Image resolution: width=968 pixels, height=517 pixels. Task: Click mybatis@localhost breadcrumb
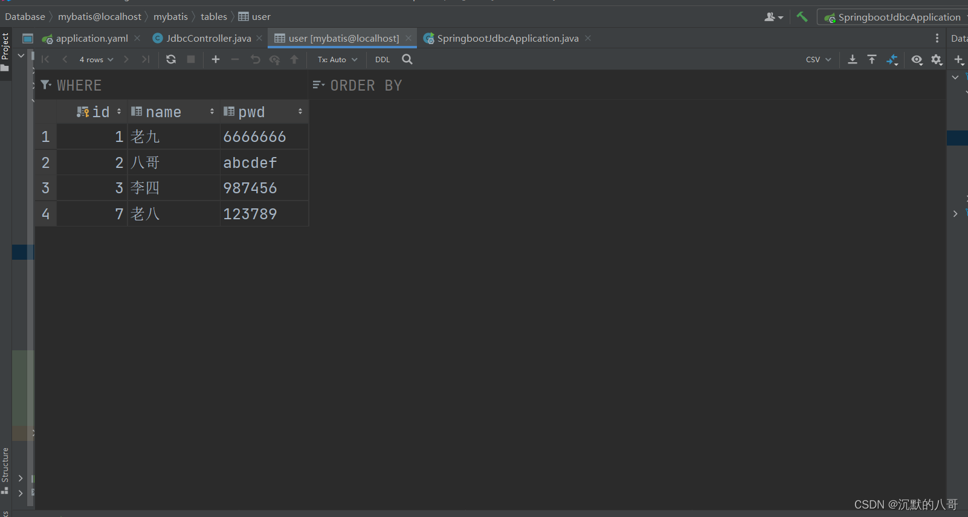(x=100, y=16)
